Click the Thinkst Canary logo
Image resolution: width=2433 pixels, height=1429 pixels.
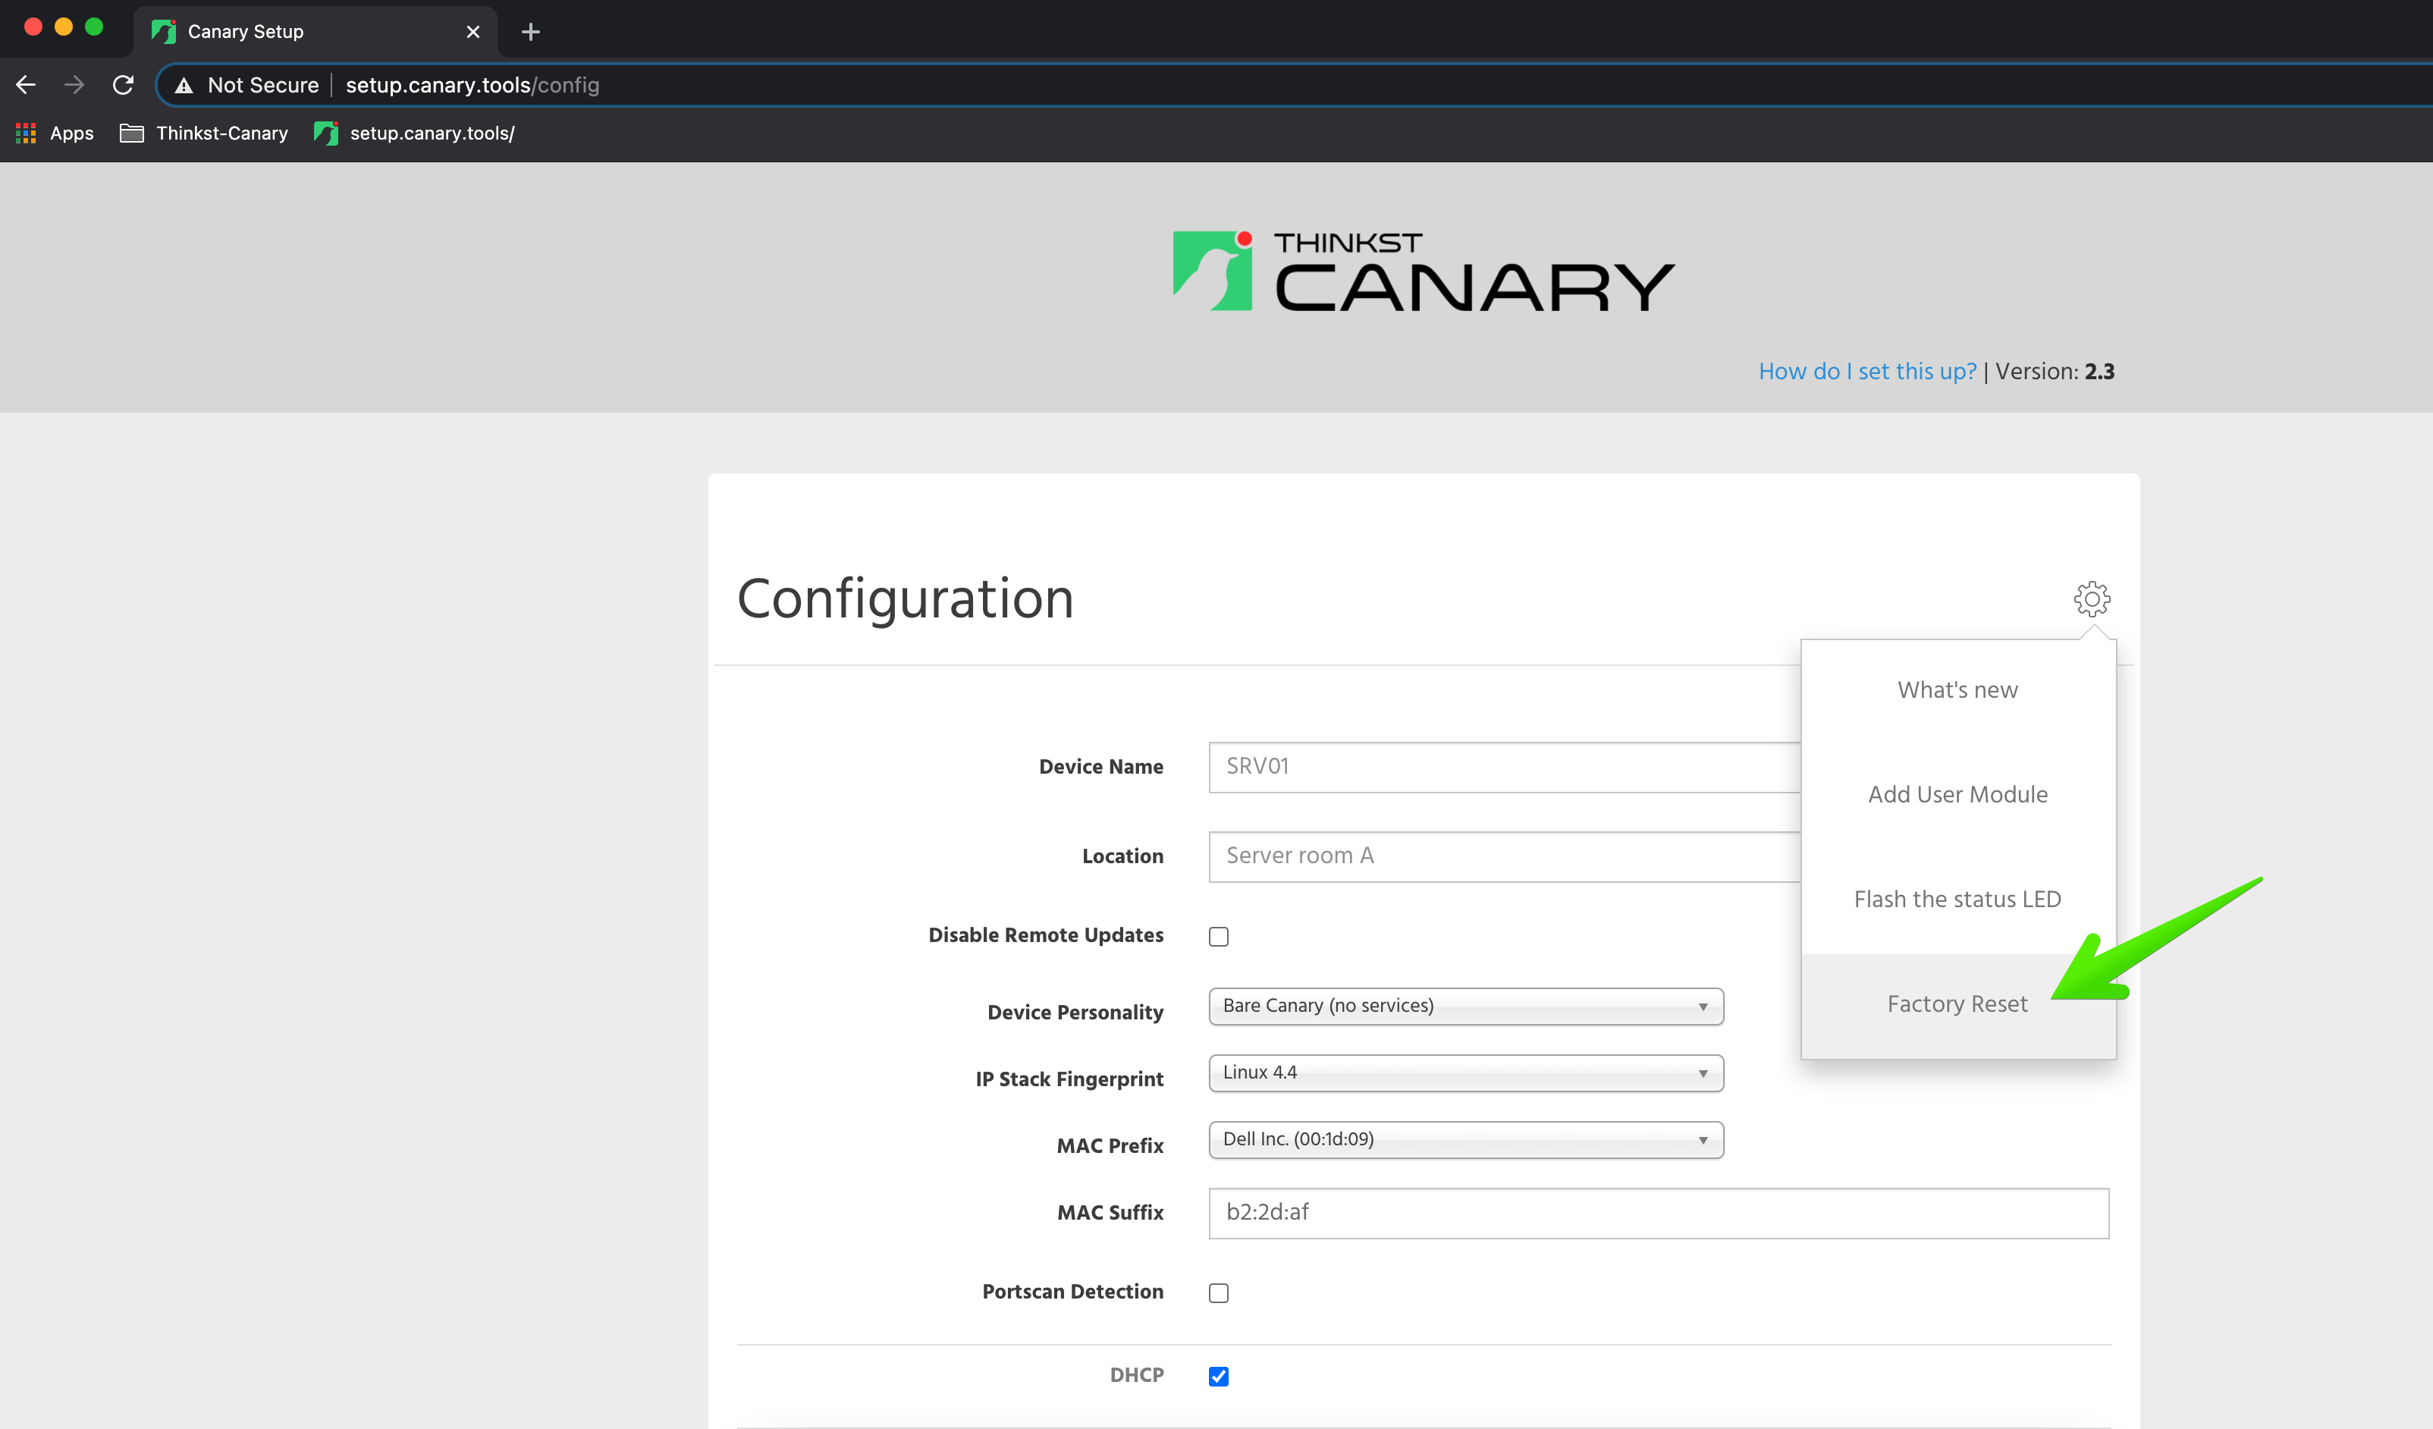click(x=1423, y=272)
